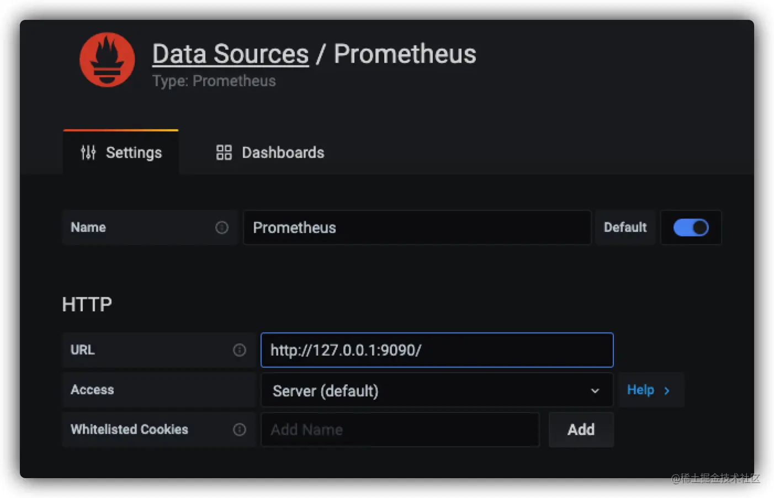The width and height of the screenshot is (774, 498).
Task: Select the Add Name cookie field
Action: [x=400, y=430]
